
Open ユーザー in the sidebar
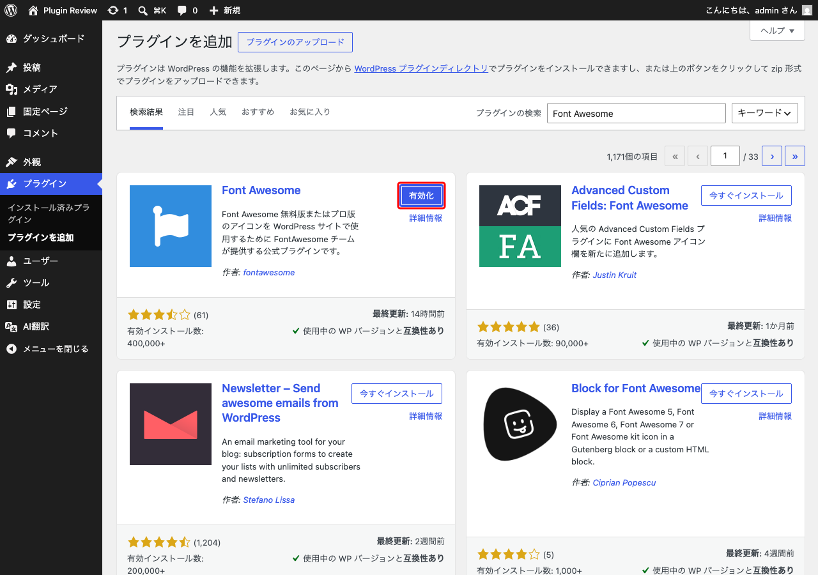click(51, 261)
